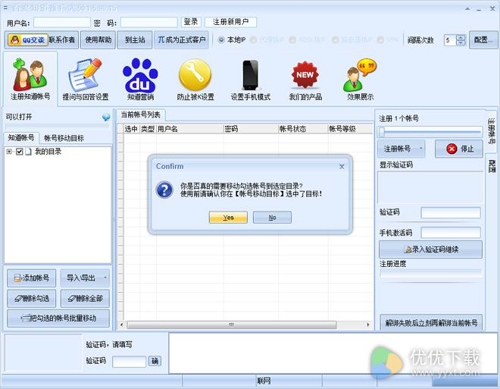Click the question mark icon in Confirm dialog

tap(164, 190)
